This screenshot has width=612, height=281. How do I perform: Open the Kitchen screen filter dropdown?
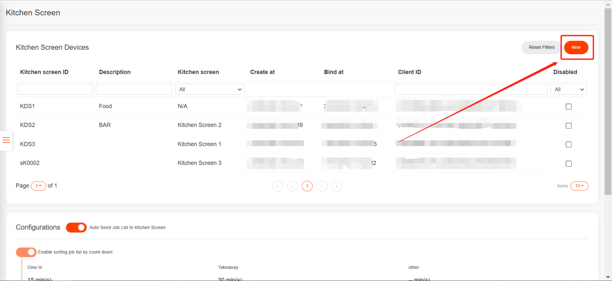[x=210, y=89]
